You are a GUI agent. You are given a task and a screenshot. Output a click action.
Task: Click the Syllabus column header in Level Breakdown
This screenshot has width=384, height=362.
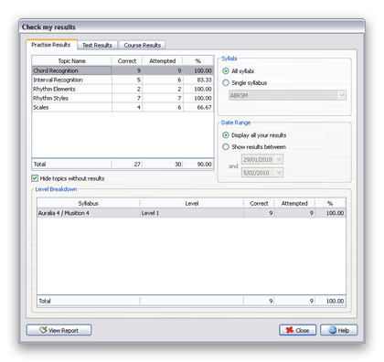pyautogui.click(x=89, y=203)
